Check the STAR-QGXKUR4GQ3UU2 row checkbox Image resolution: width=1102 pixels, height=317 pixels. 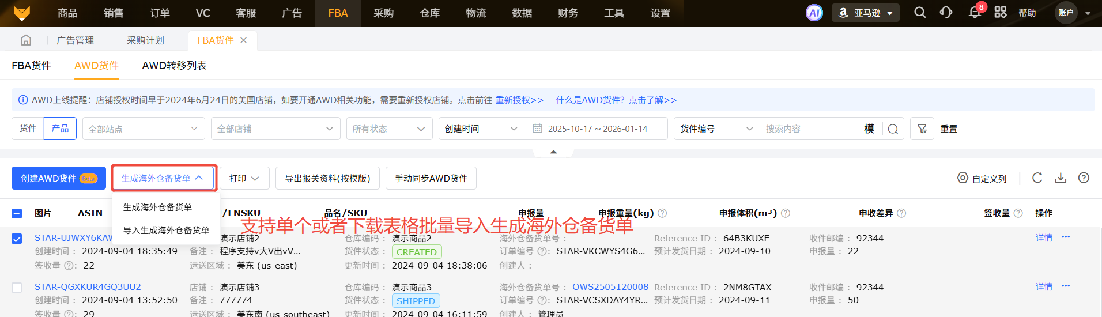pos(17,288)
